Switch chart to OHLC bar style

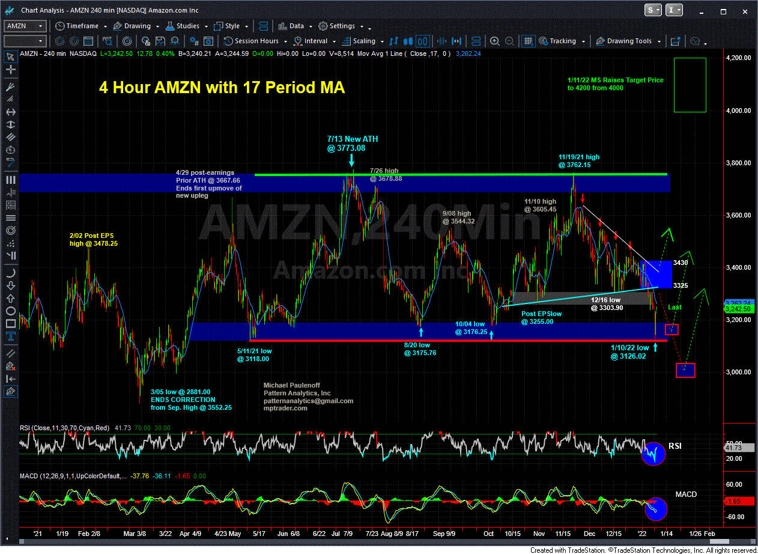pyautogui.click(x=393, y=41)
